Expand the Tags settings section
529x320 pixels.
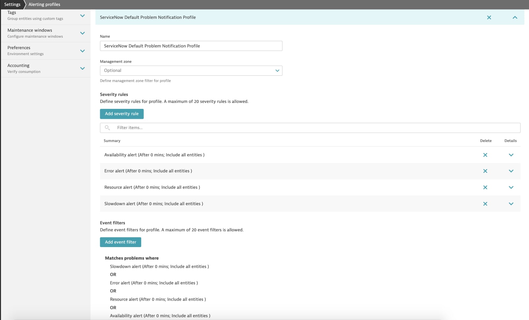82,16
